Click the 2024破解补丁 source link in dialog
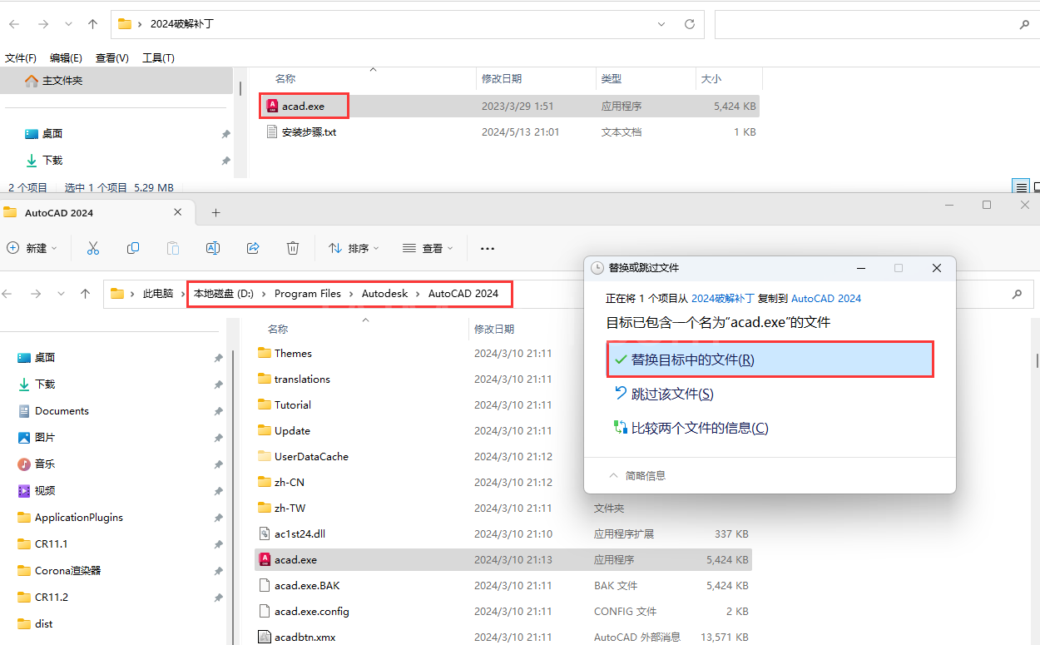The image size is (1040, 645). [x=722, y=298]
